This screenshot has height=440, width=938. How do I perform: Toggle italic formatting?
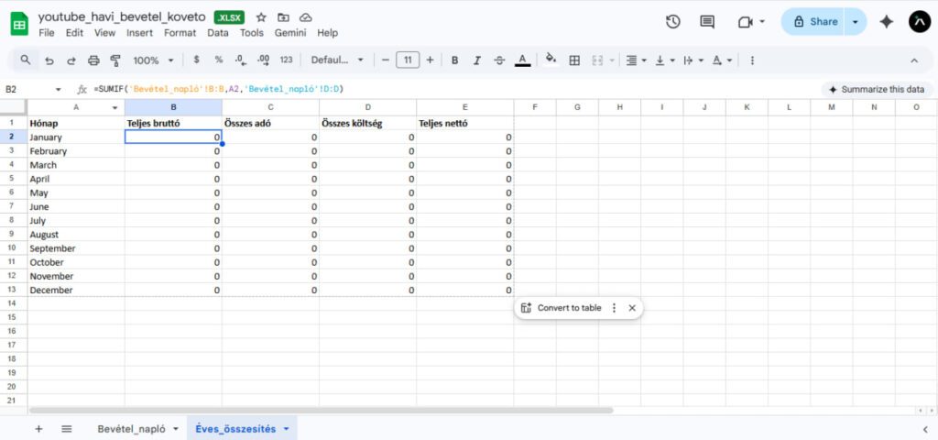tap(476, 60)
